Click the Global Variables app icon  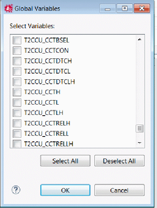click(x=9, y=9)
